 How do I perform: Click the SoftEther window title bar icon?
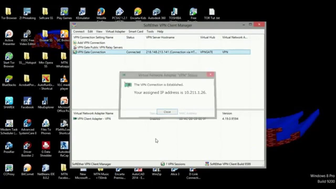74,25
